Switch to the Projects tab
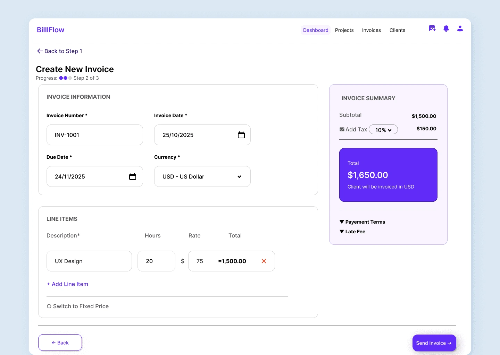Viewport: 500px width, 355px height. pyautogui.click(x=344, y=30)
